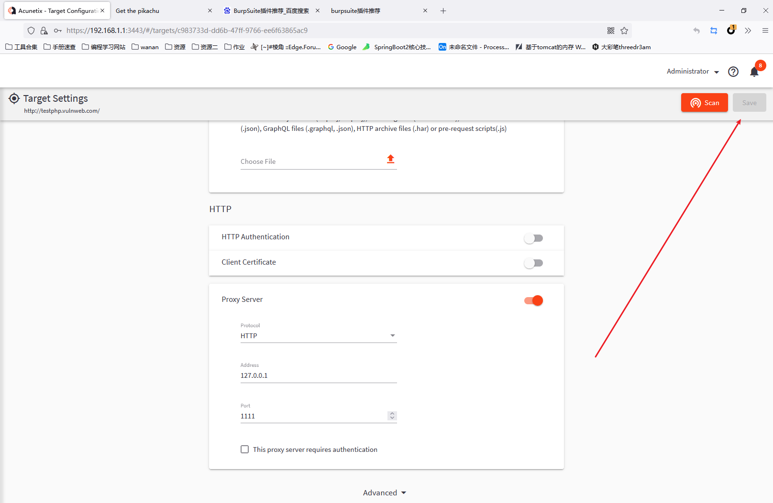Open the Google bookmark
The width and height of the screenshot is (773, 503).
[x=342, y=47]
